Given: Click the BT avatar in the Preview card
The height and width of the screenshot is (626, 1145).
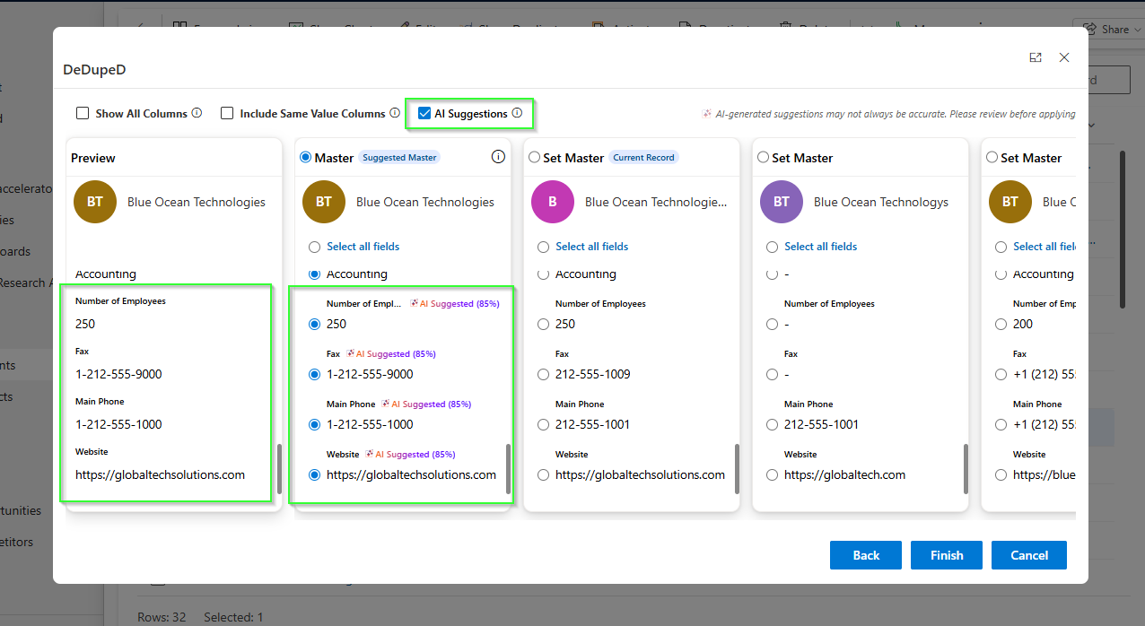Looking at the screenshot, I should tap(95, 202).
